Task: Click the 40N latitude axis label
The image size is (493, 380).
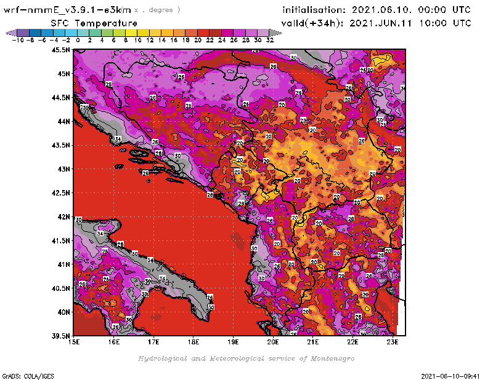Action: click(63, 312)
